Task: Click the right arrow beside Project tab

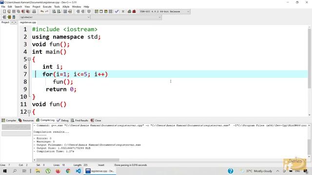Action: point(15,22)
